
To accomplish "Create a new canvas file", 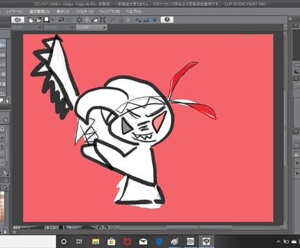I will point(31,20).
